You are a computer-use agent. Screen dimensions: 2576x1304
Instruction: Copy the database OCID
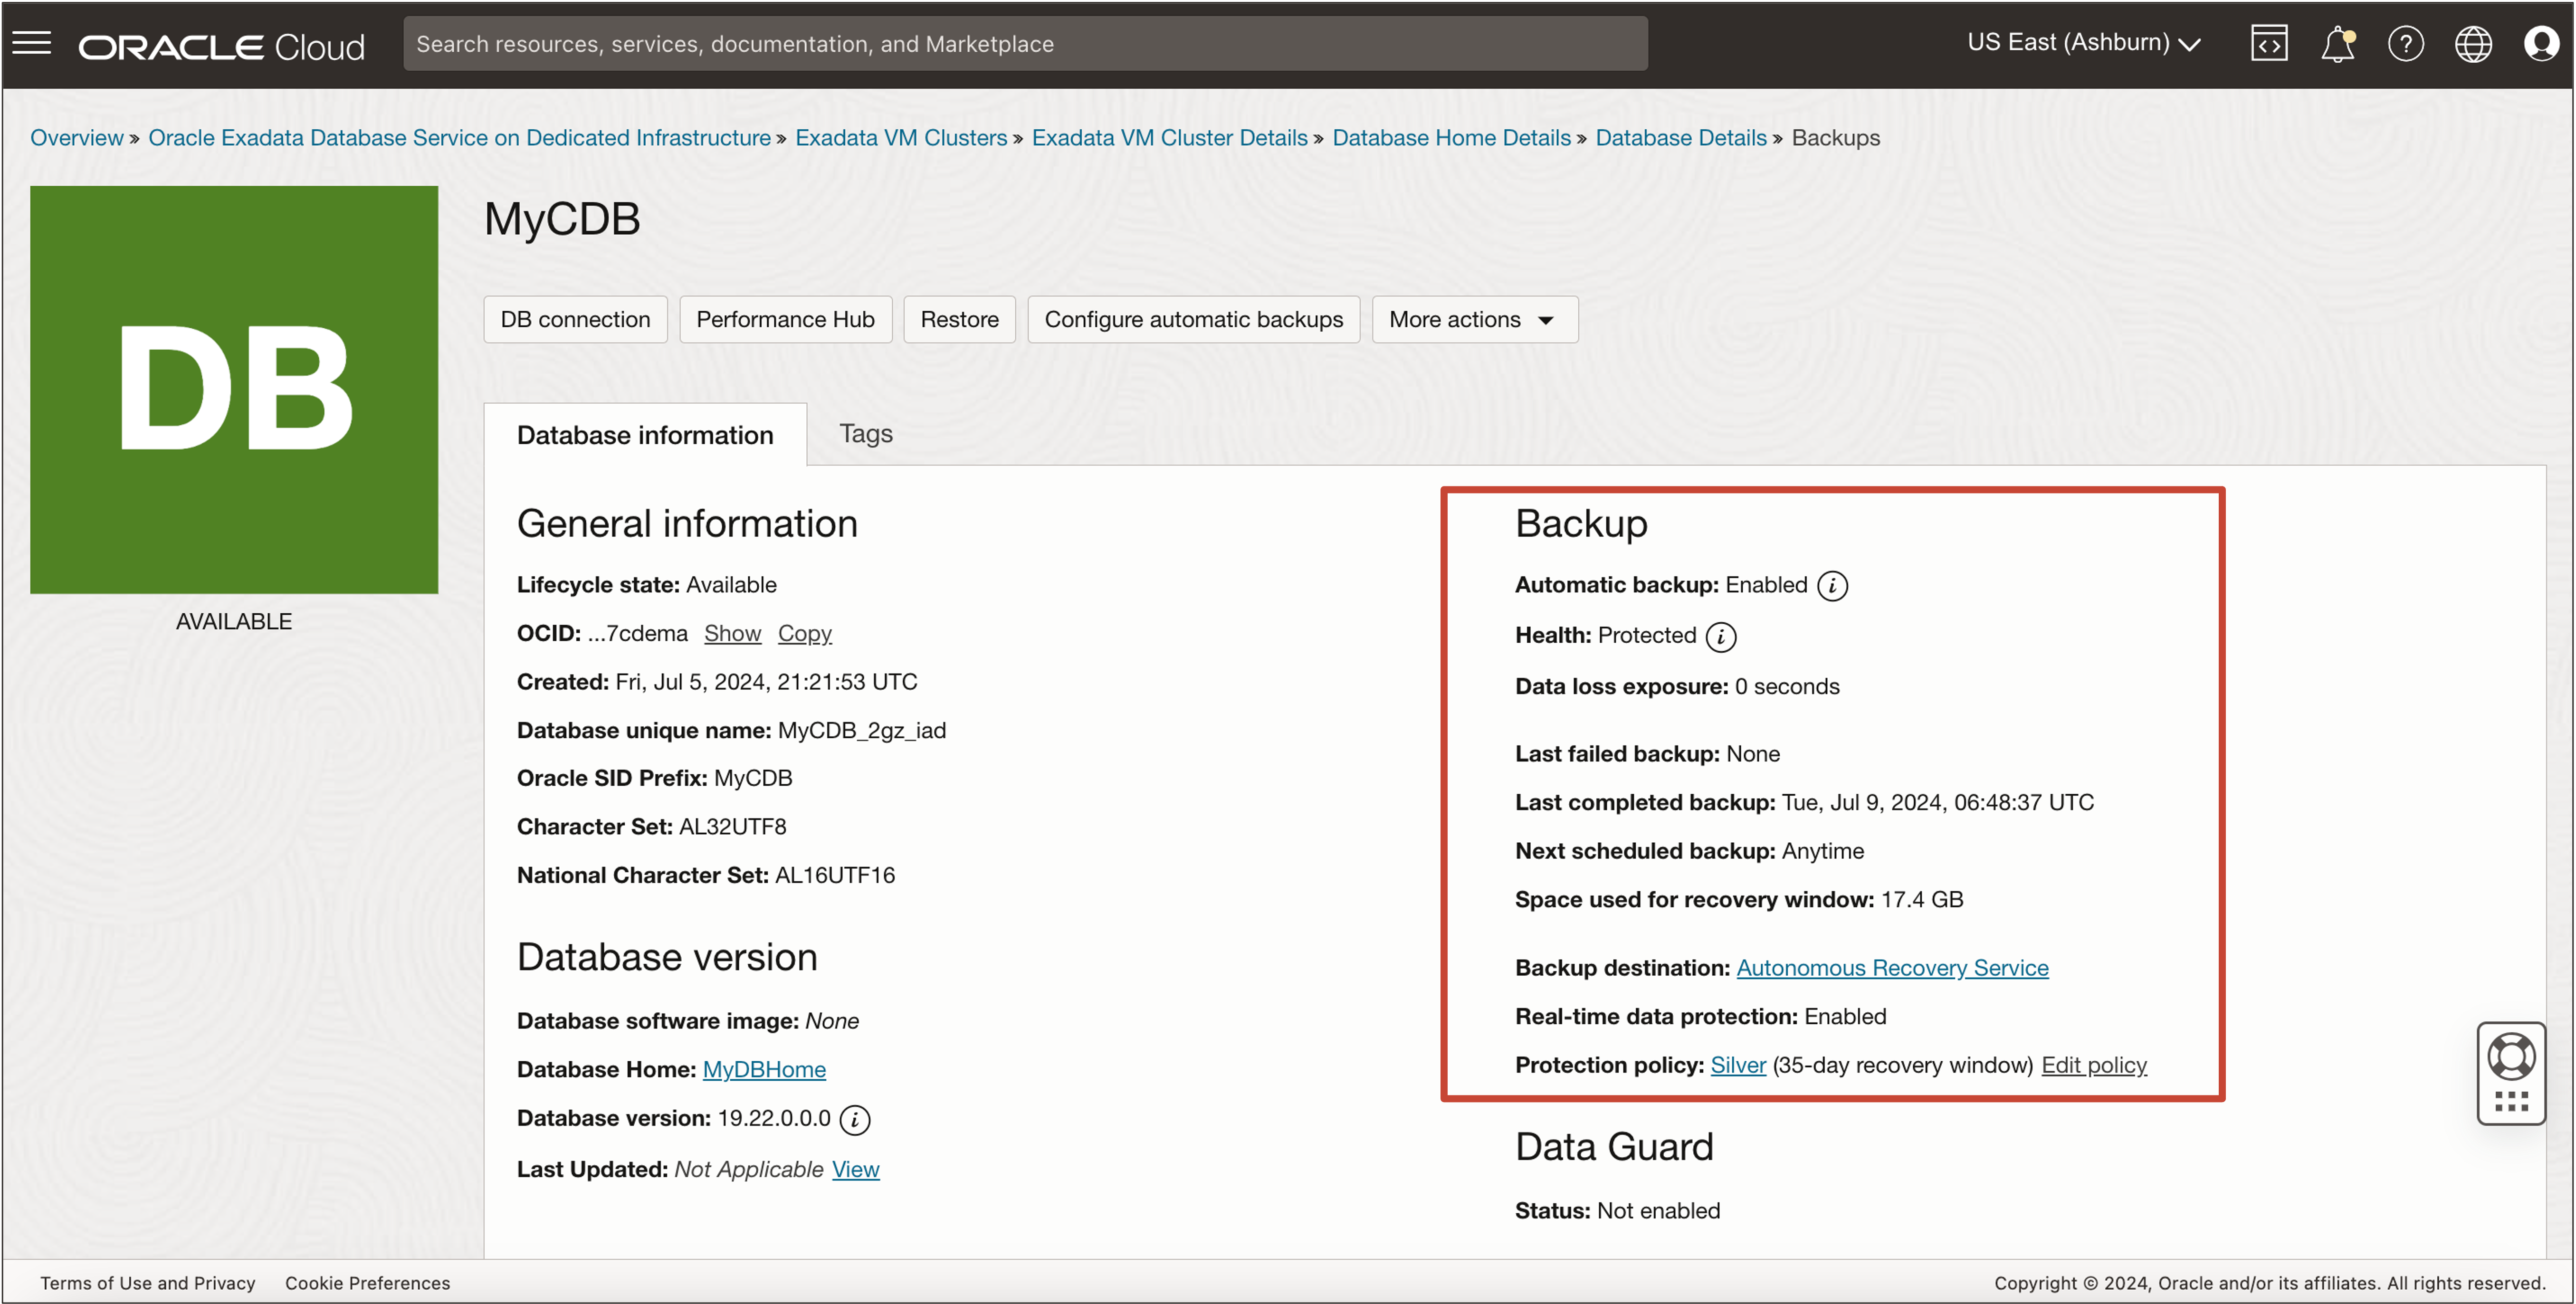tap(804, 634)
